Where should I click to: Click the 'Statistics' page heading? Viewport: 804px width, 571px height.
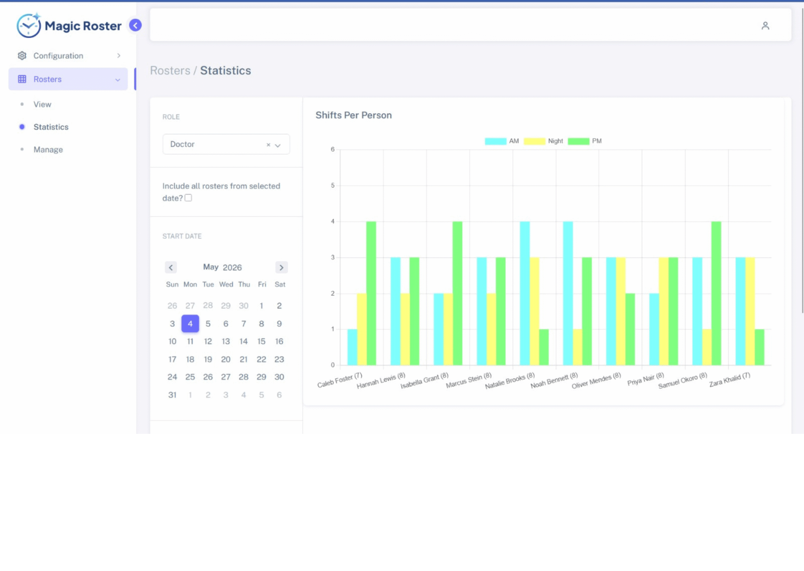pyautogui.click(x=226, y=71)
